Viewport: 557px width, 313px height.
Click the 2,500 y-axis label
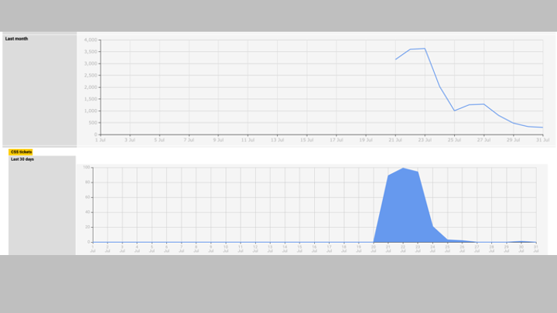pos(91,75)
